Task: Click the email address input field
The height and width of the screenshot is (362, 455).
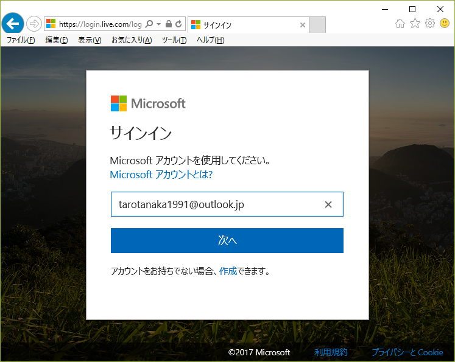Action: point(227,204)
